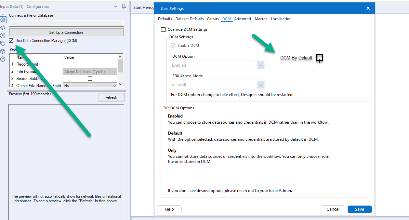Select the tag Annotation icon in sidebar
Screen dimensions: 409x220
(x=3, y=43)
